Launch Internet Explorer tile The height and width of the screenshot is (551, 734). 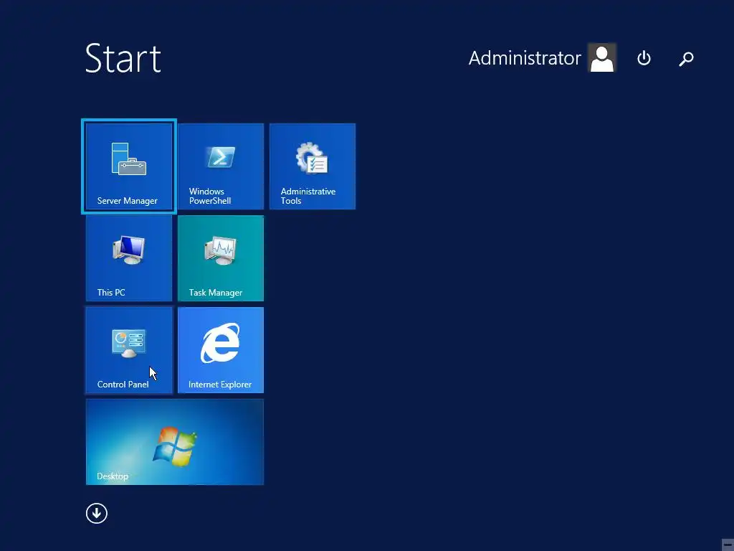coord(221,350)
